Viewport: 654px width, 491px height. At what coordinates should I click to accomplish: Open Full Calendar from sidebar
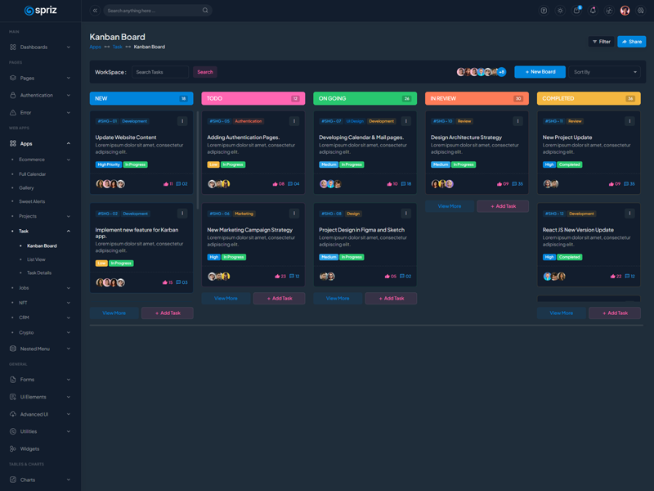click(x=33, y=174)
